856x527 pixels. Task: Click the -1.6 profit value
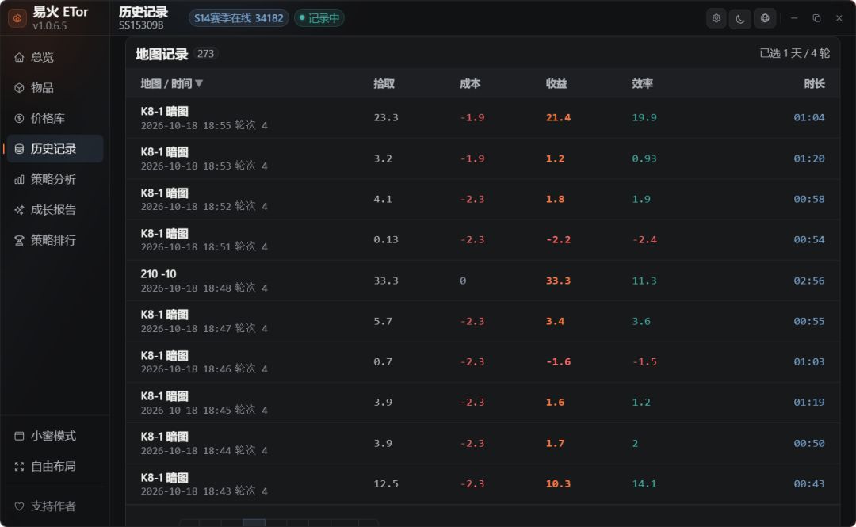click(x=558, y=361)
